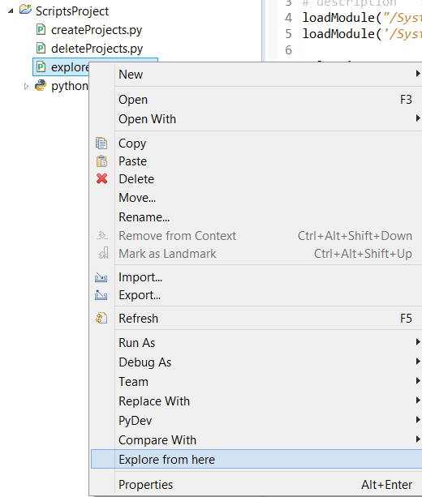The width and height of the screenshot is (422, 497).
Task: Open the New submenu arrow
Action: (x=418, y=74)
